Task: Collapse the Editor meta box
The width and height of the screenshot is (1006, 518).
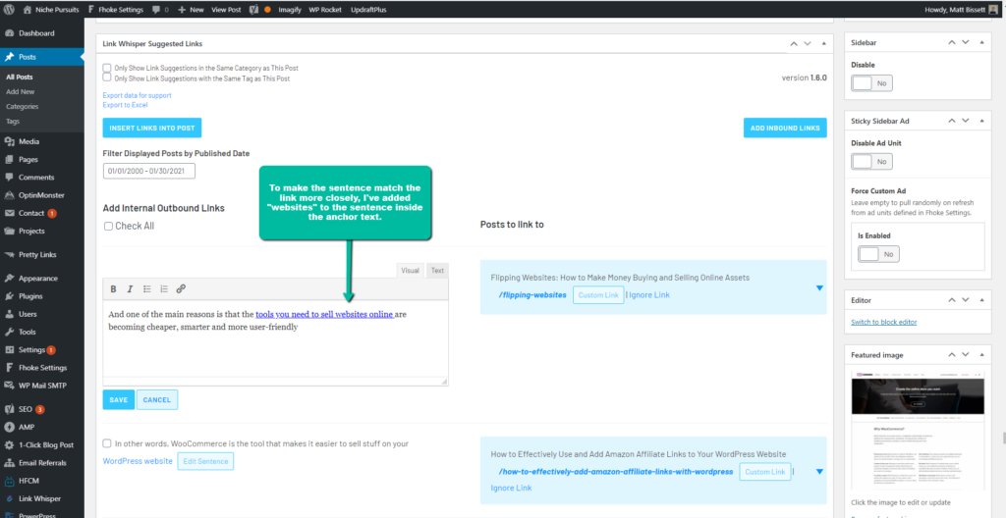Action: tap(981, 300)
